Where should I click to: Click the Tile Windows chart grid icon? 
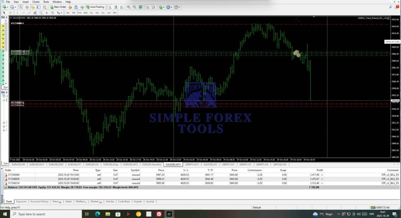point(140,7)
